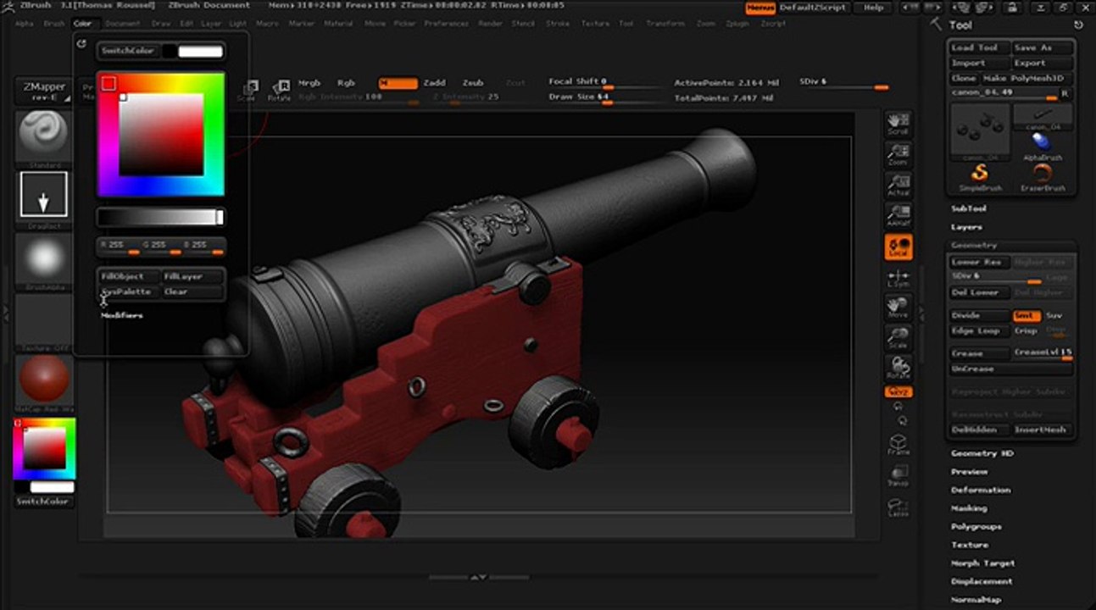Toggle the Transp transparency icon
The height and width of the screenshot is (610, 1096).
pyautogui.click(x=898, y=475)
